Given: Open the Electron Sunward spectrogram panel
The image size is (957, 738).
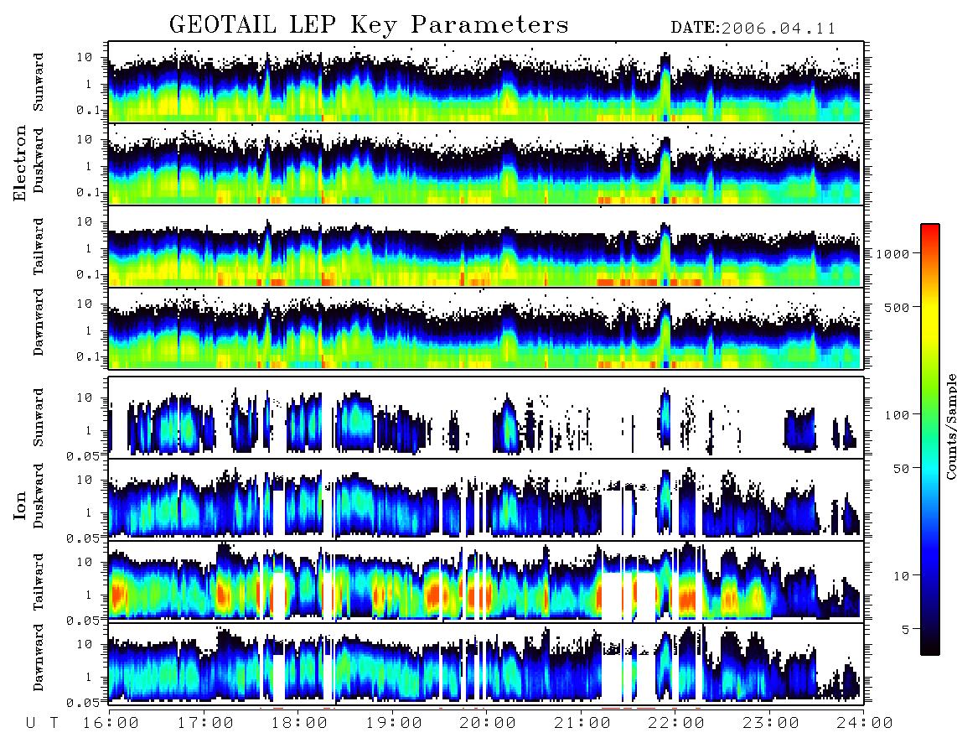Looking at the screenshot, I should pos(486,82).
